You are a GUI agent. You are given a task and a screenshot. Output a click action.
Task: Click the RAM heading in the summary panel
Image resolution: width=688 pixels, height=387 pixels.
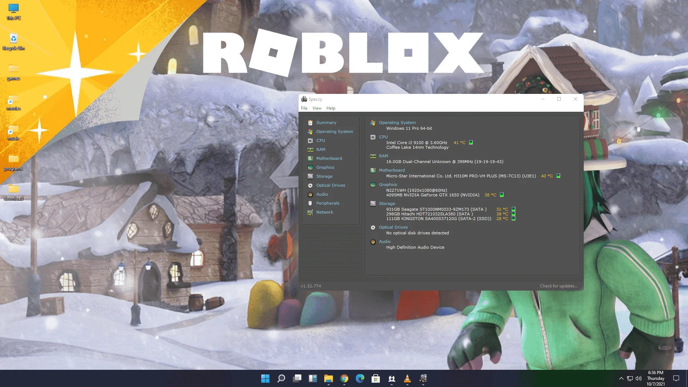pos(383,156)
